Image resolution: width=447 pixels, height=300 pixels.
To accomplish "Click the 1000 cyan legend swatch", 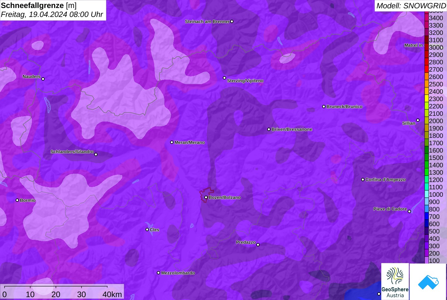I will pyautogui.click(x=426, y=194).
